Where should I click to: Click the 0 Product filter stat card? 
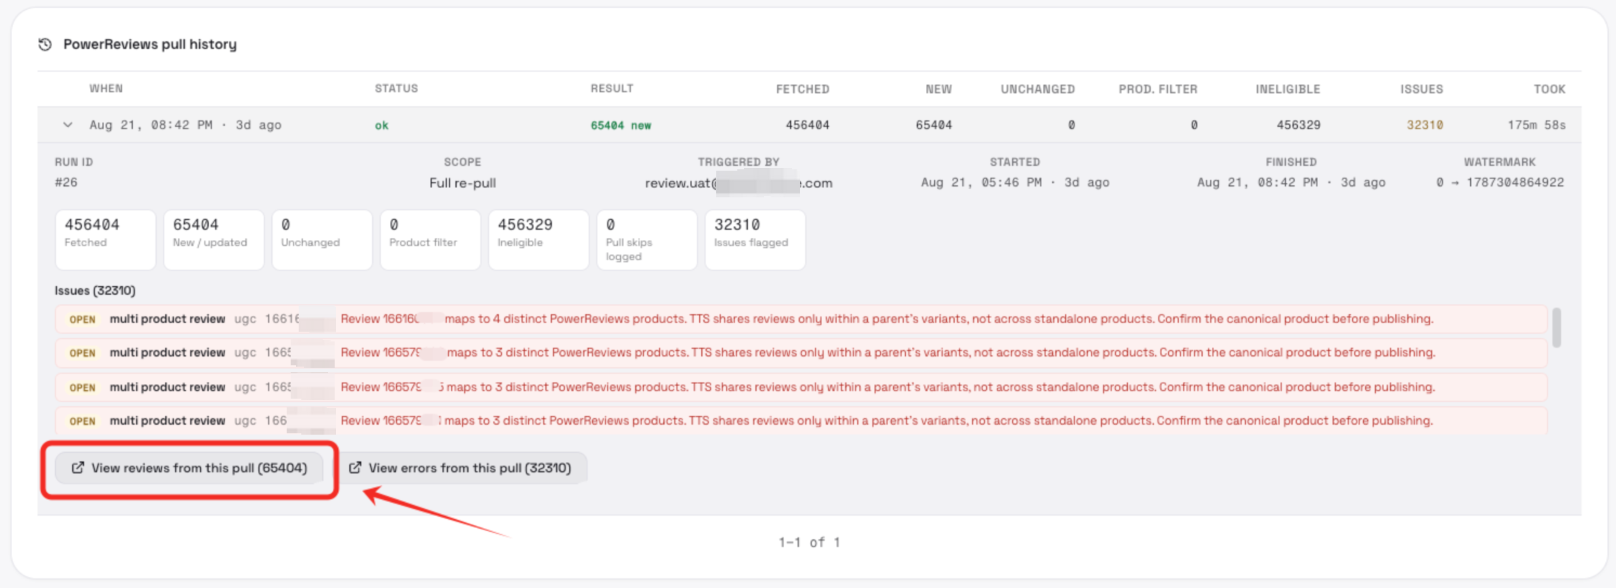pyautogui.click(x=430, y=240)
